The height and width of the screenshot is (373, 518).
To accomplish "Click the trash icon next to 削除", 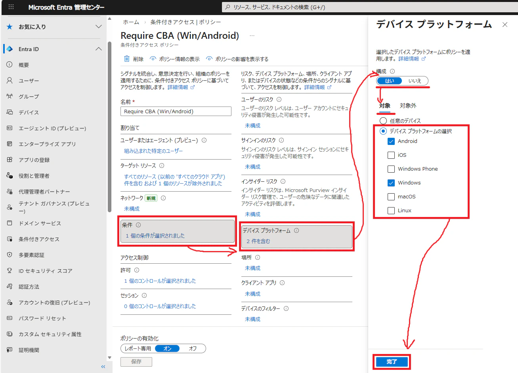I will pos(127,59).
